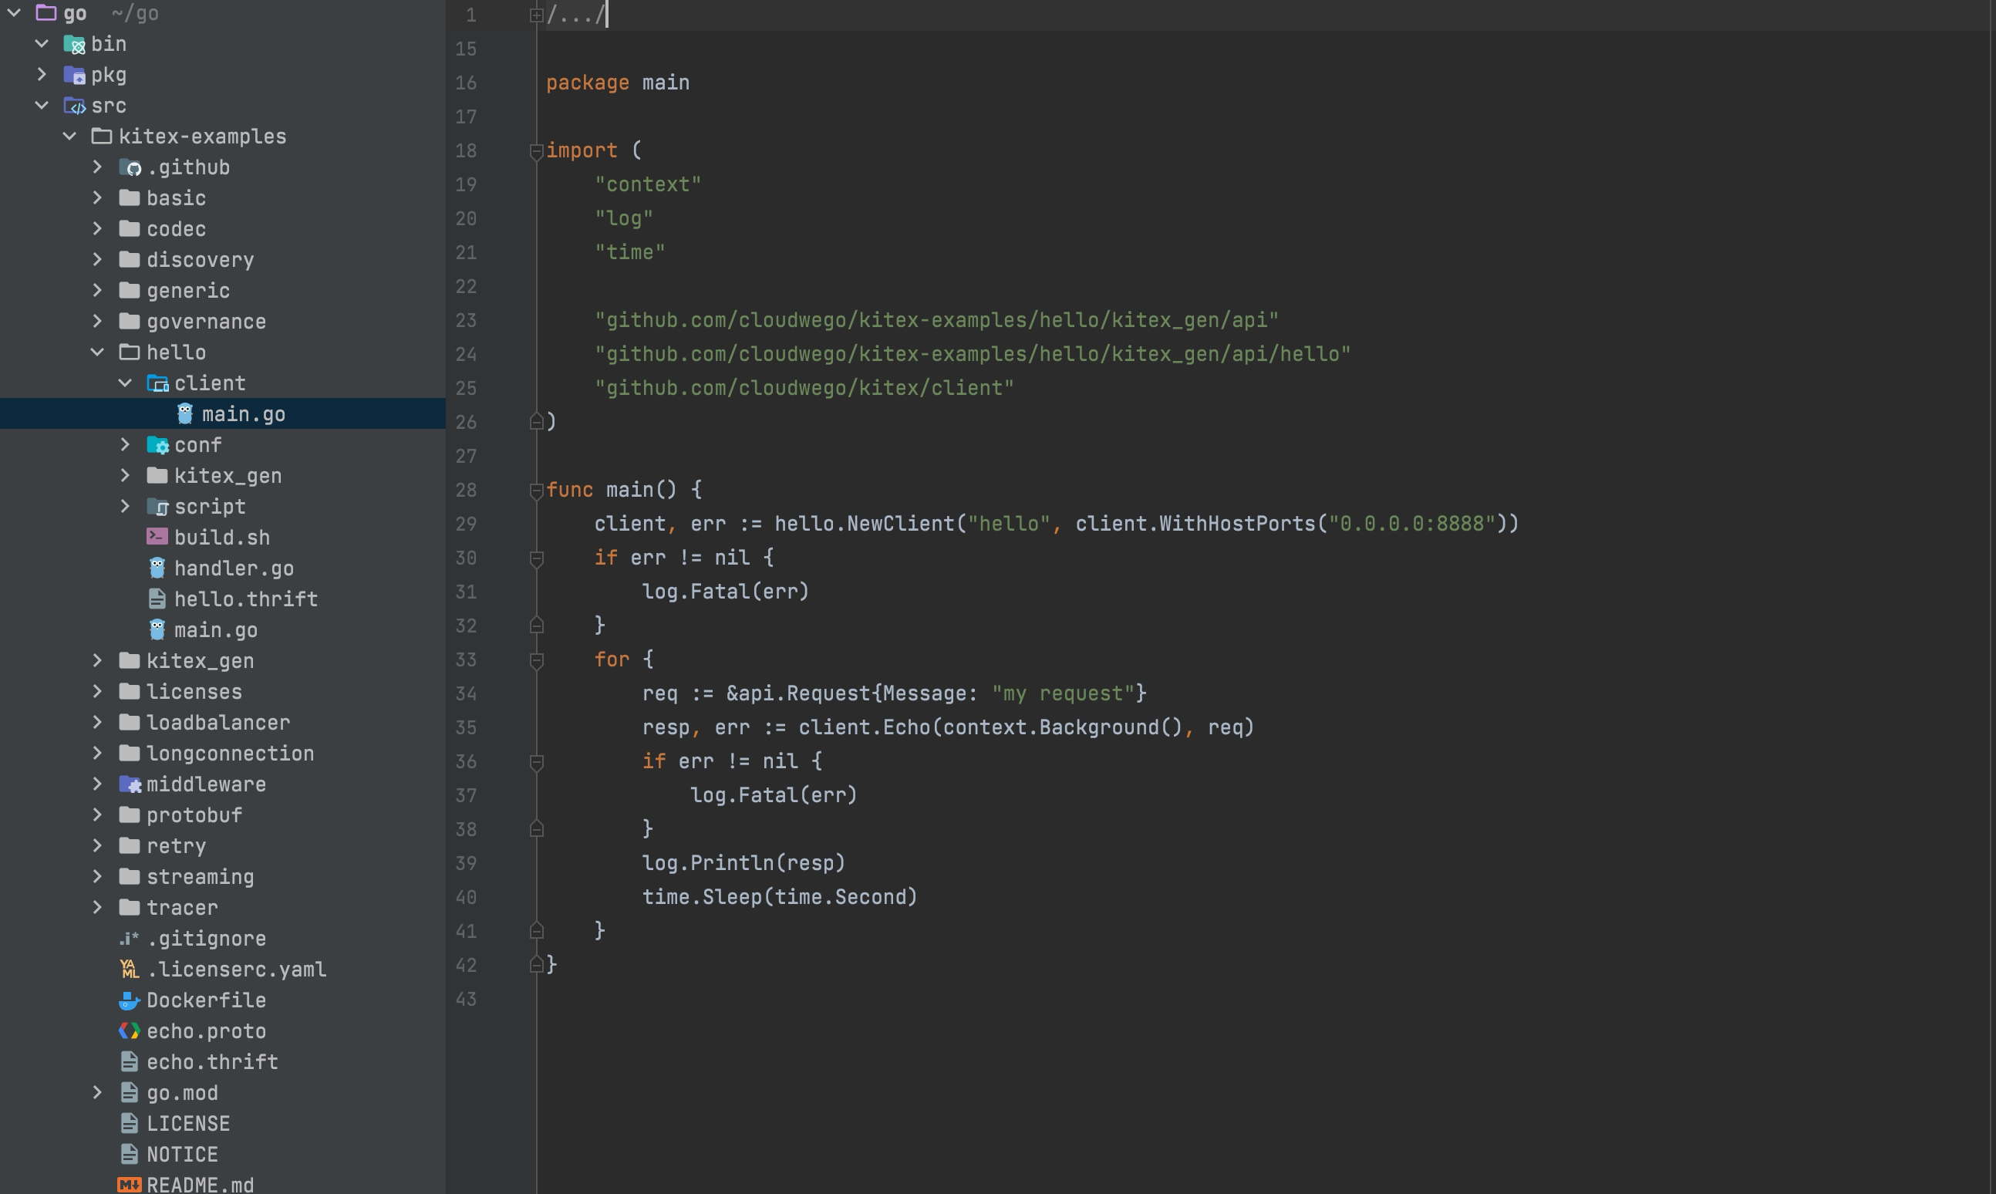
Task: Click the hello.thrift file icon
Action: click(x=157, y=599)
